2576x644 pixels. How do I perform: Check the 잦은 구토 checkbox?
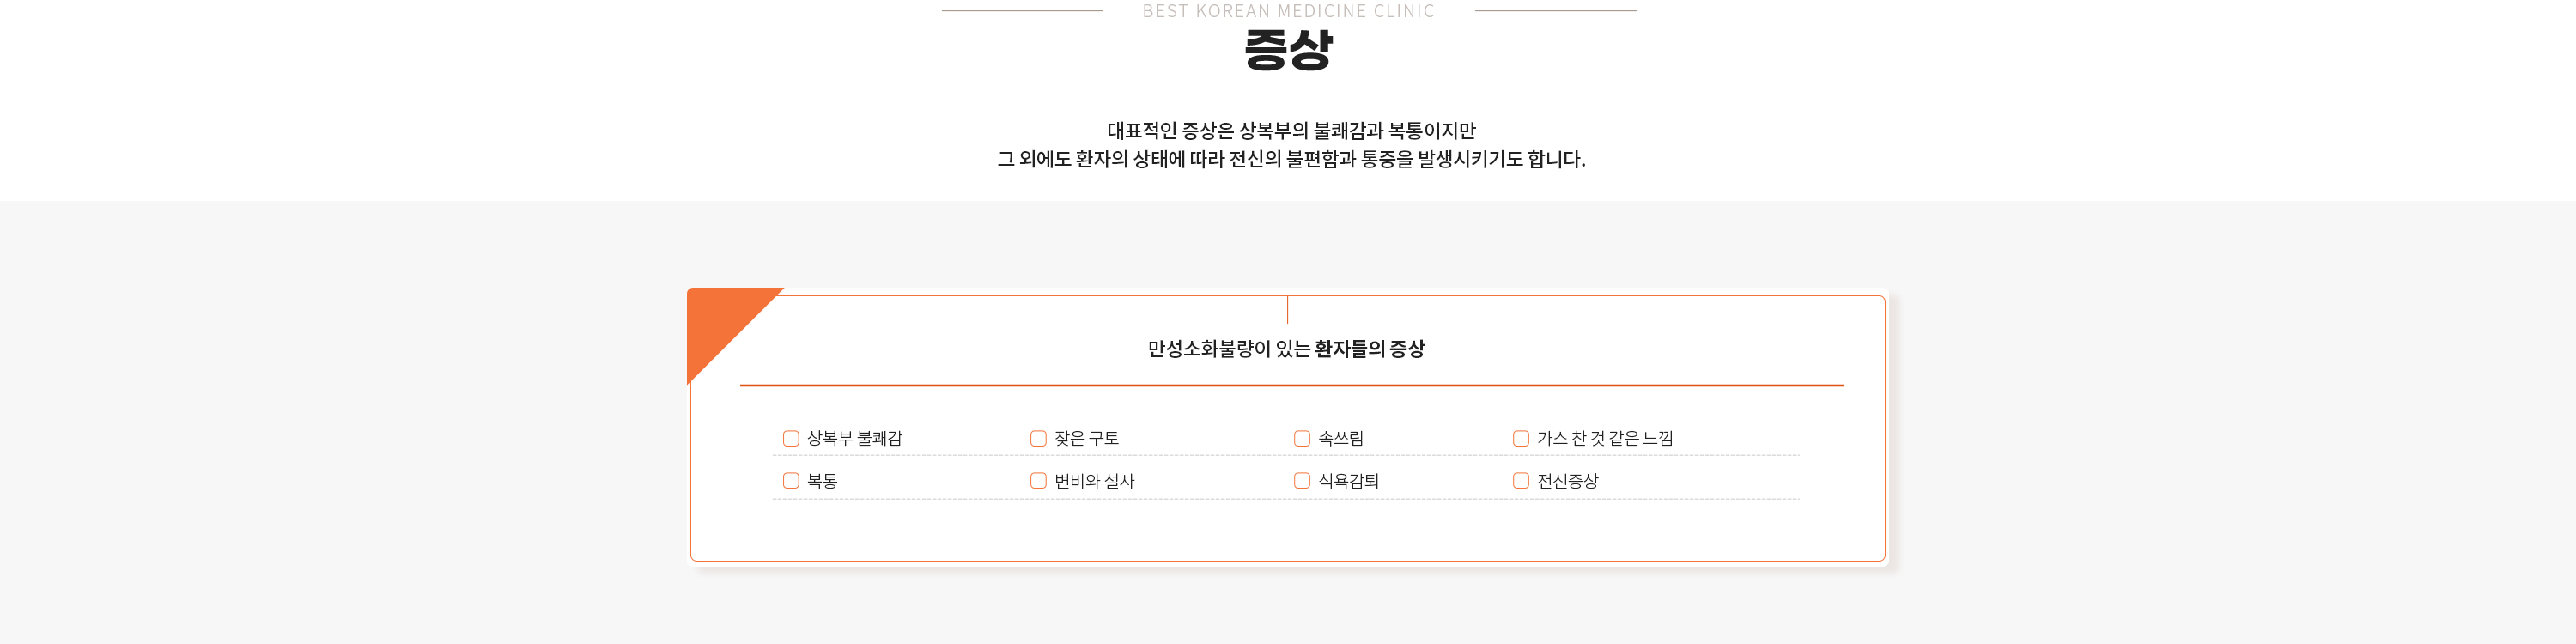tap(1038, 438)
